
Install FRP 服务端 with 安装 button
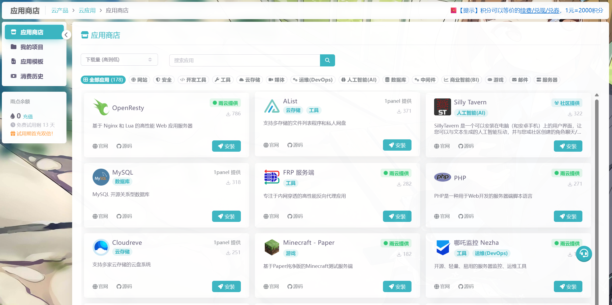[x=397, y=216]
